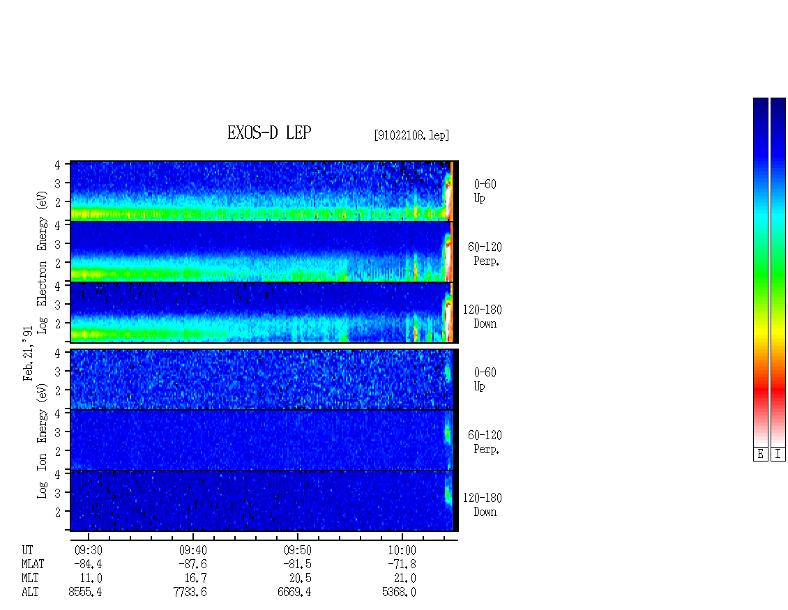Select the [91022108.lep] file name label
Screen dimensions: 788x610
coord(411,135)
